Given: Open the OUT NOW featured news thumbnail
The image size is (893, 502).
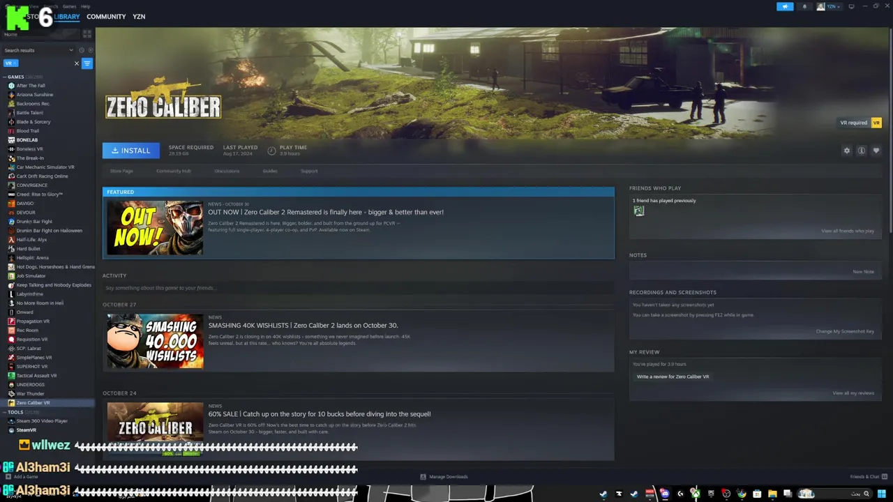Looking at the screenshot, I should (155, 227).
